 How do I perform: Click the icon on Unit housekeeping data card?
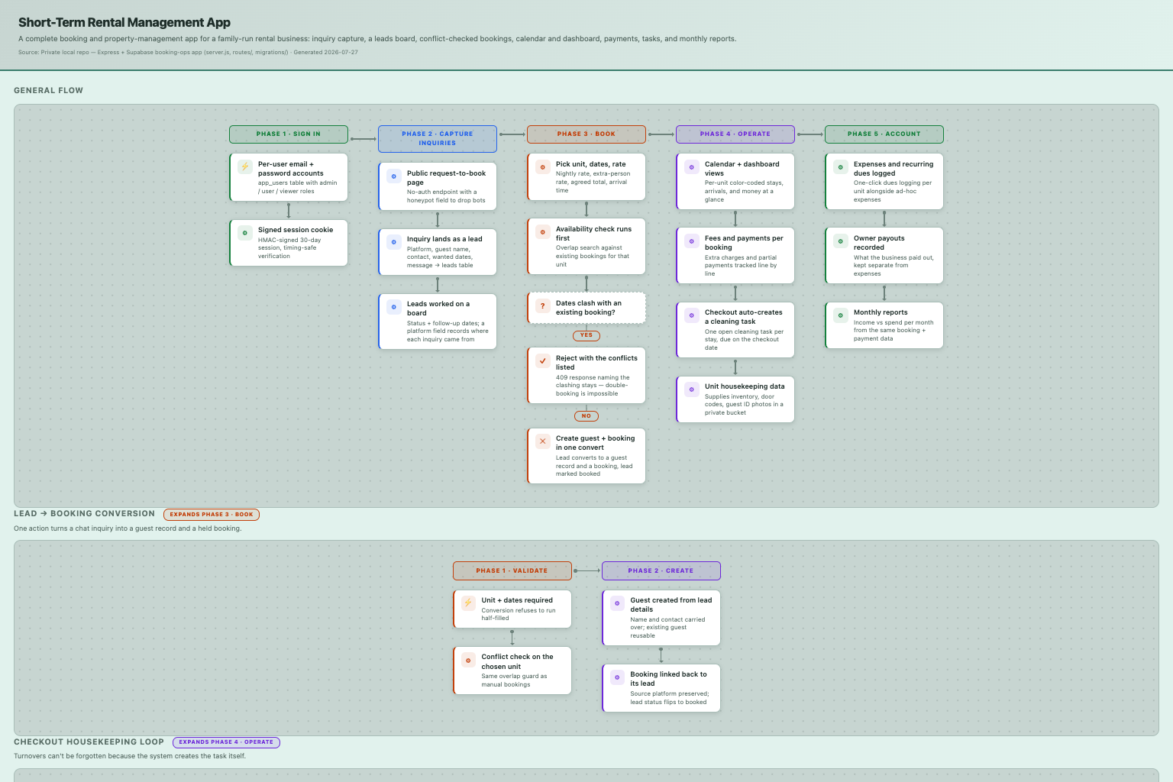(692, 389)
